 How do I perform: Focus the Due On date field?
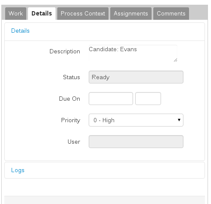point(111,99)
